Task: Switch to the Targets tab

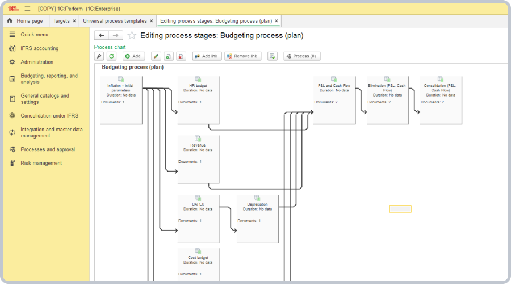Action: point(61,21)
